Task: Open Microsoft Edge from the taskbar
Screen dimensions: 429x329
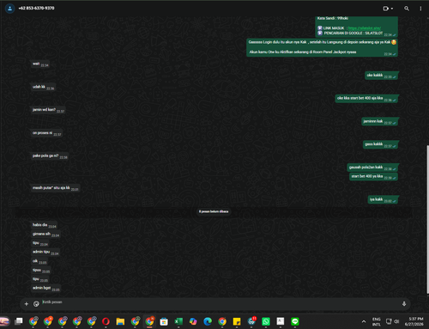Action: (208, 321)
